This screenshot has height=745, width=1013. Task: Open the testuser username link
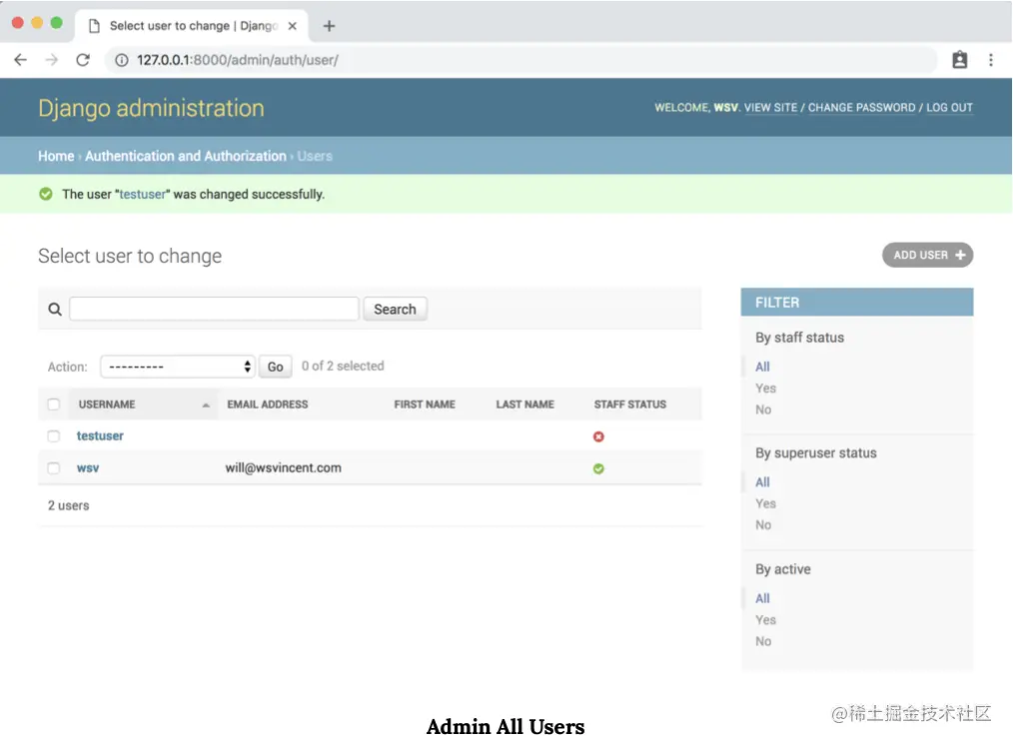click(x=100, y=435)
